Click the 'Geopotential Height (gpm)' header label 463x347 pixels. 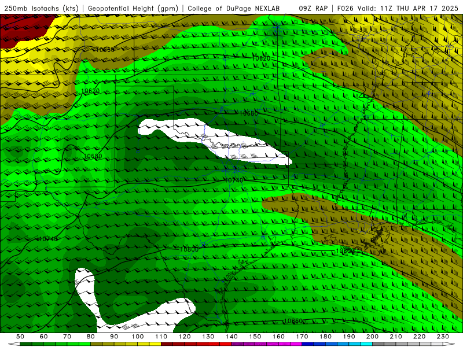(133, 9)
